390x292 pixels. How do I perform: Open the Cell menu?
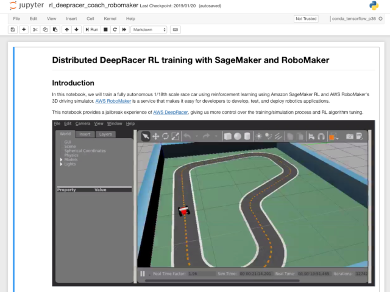[90, 19]
